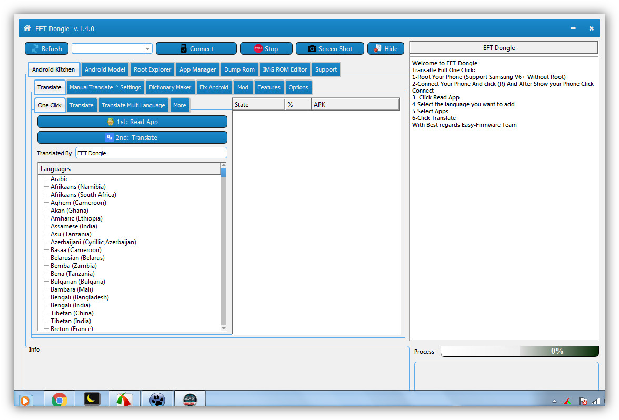
Task: Select Aghem (Cameroon) language
Action: 78,203
